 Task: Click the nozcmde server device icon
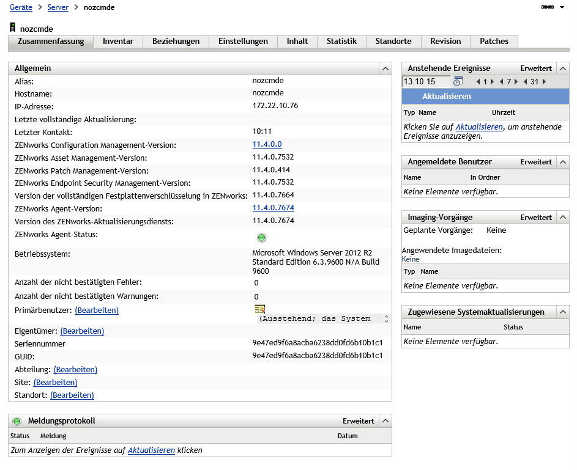click(x=13, y=28)
